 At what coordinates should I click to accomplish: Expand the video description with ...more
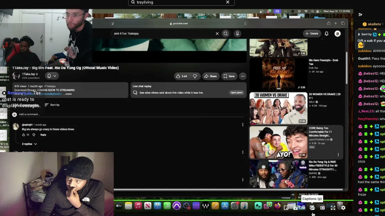click(68, 94)
